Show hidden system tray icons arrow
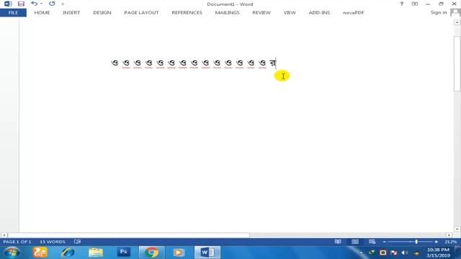 point(362,253)
